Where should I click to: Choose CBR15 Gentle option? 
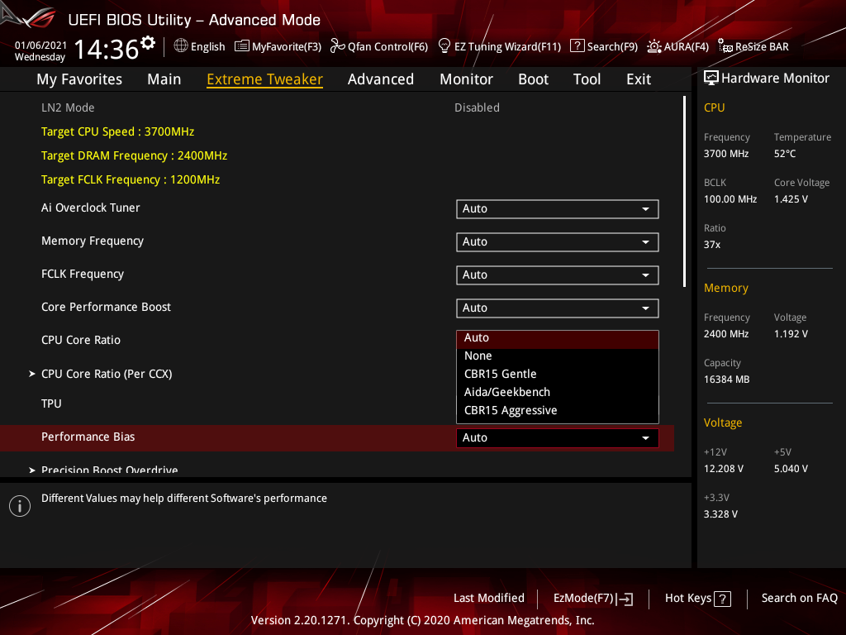pyautogui.click(x=558, y=375)
